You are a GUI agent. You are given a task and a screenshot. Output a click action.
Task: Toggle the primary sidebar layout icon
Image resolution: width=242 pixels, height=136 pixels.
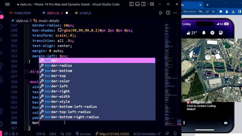tap(131, 4)
